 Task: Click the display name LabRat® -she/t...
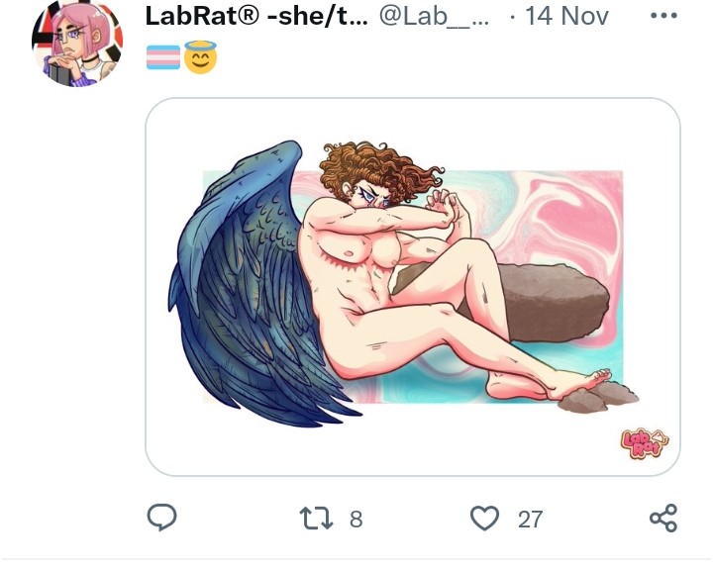point(256,17)
